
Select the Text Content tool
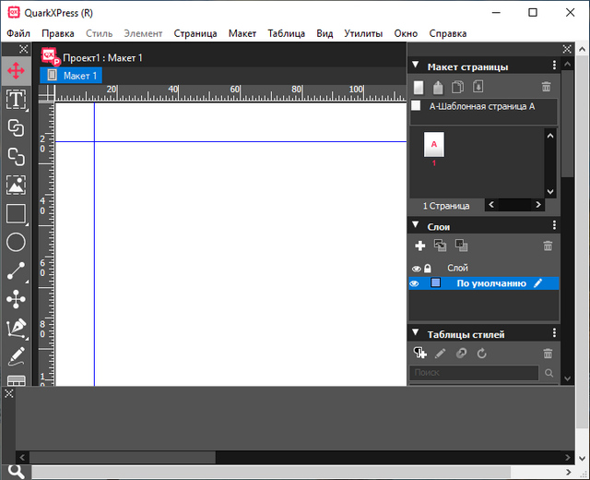(x=16, y=99)
